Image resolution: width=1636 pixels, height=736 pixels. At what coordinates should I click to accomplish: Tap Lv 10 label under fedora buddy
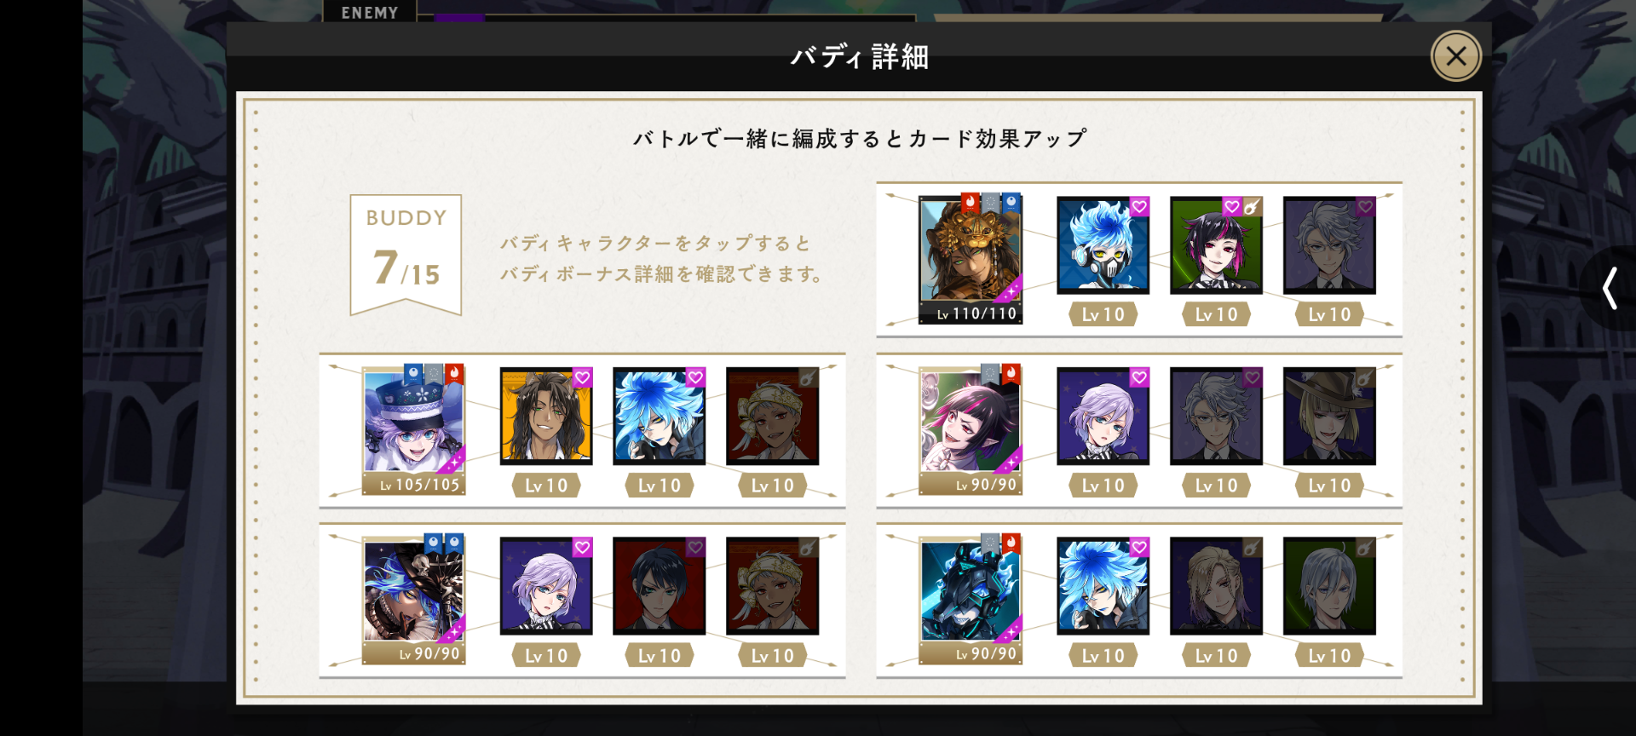pos(1329,486)
